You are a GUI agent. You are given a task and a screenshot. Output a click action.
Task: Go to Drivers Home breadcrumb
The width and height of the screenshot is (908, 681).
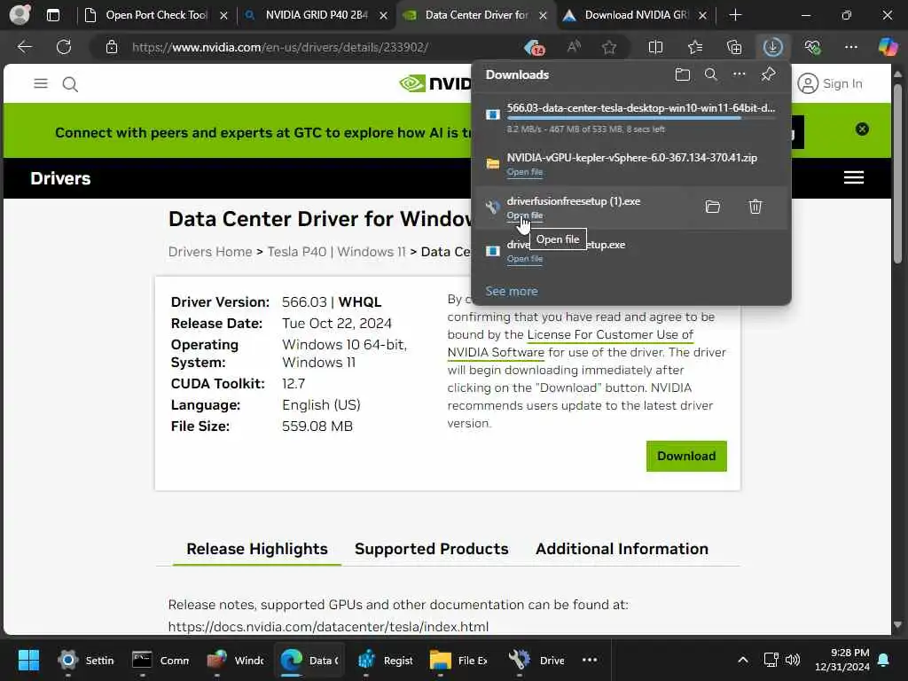[x=210, y=252]
